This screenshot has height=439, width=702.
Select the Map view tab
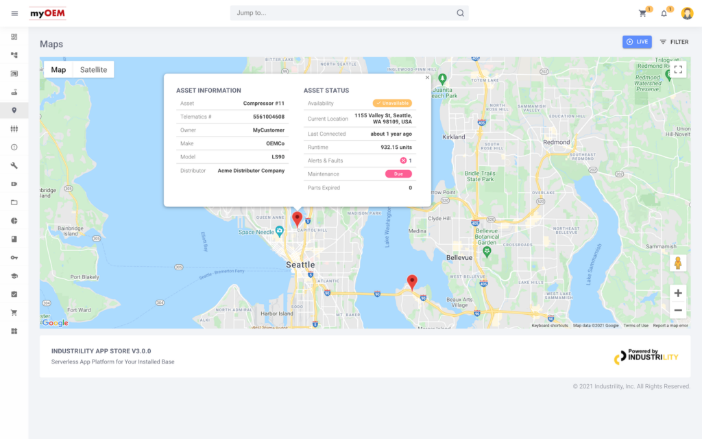pos(58,69)
